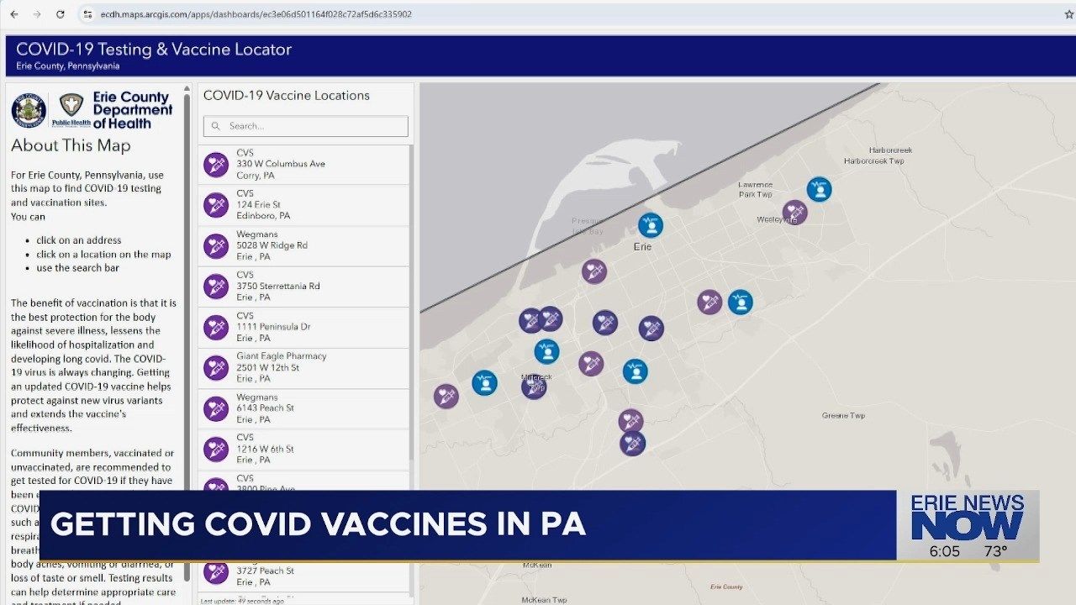Viewport: 1076px width, 605px height.
Task: Reload the page with refresh icon
Action: pyautogui.click(x=61, y=14)
